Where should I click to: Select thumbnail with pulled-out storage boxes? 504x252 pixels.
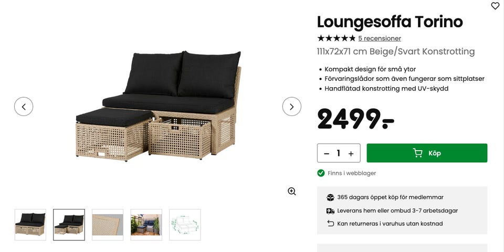pos(69,225)
